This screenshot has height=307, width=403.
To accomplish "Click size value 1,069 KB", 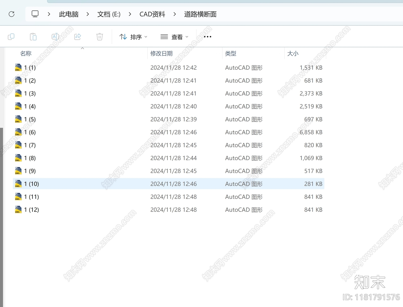I will click(311, 158).
